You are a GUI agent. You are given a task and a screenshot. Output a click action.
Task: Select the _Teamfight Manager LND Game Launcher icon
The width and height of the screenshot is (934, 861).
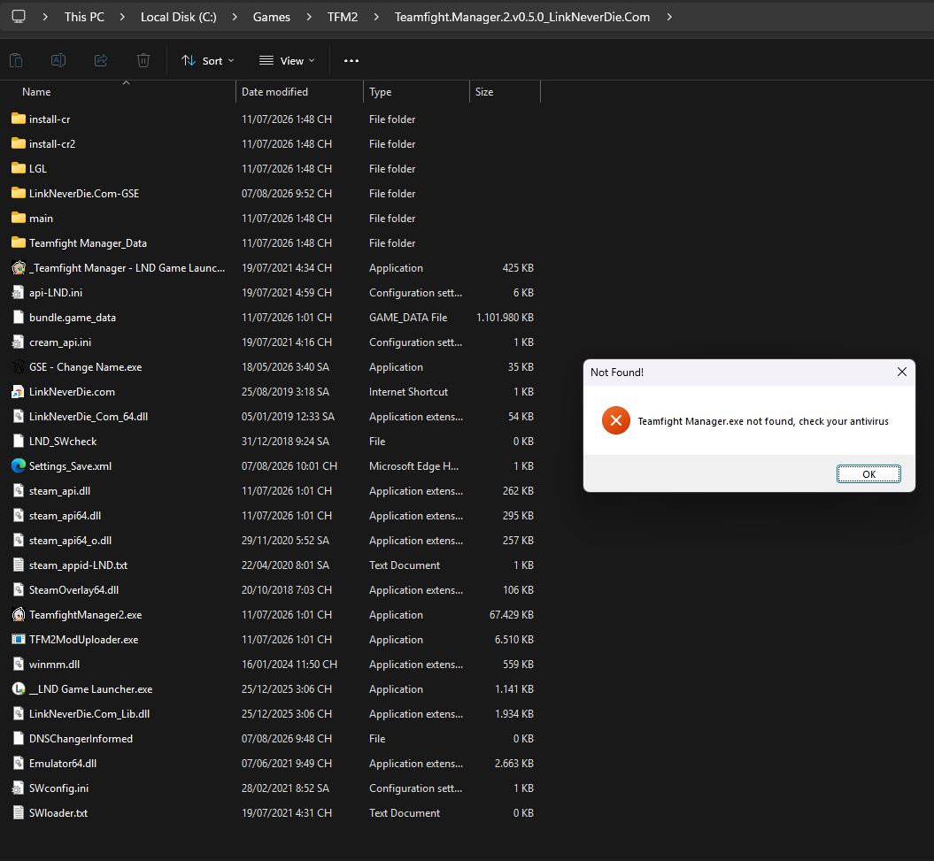19,267
